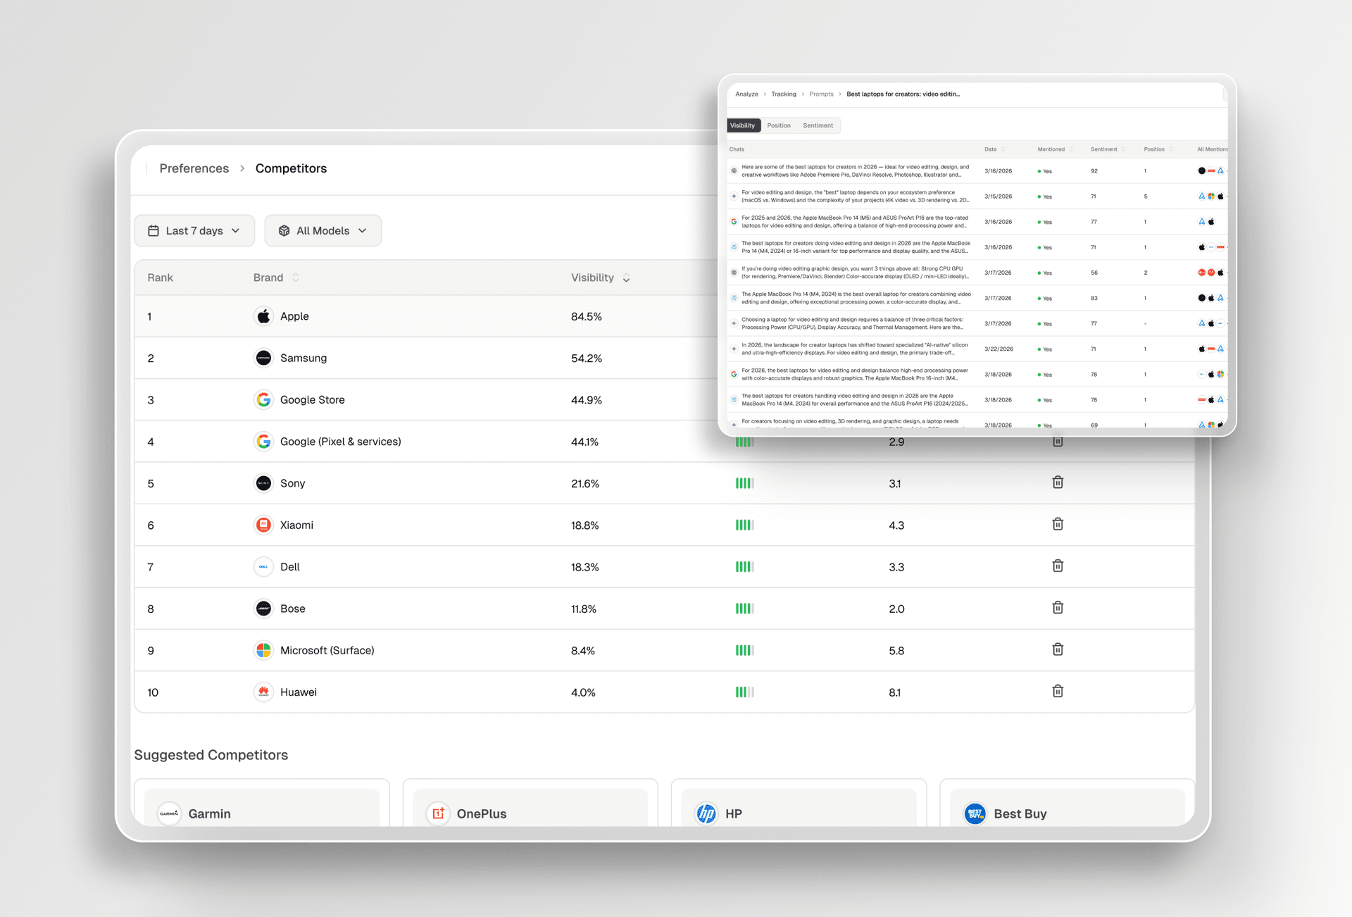Click the Garmin logo in Suggested Competitors
The width and height of the screenshot is (1352, 917).
tap(169, 813)
